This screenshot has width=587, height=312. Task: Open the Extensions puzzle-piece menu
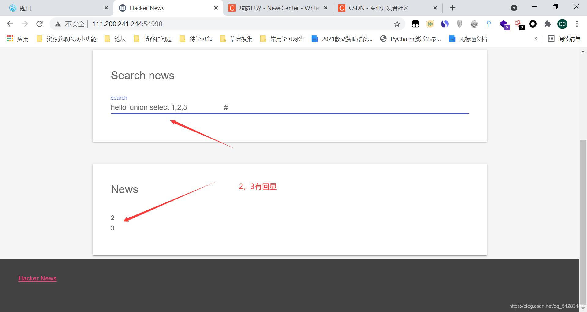pos(548,24)
